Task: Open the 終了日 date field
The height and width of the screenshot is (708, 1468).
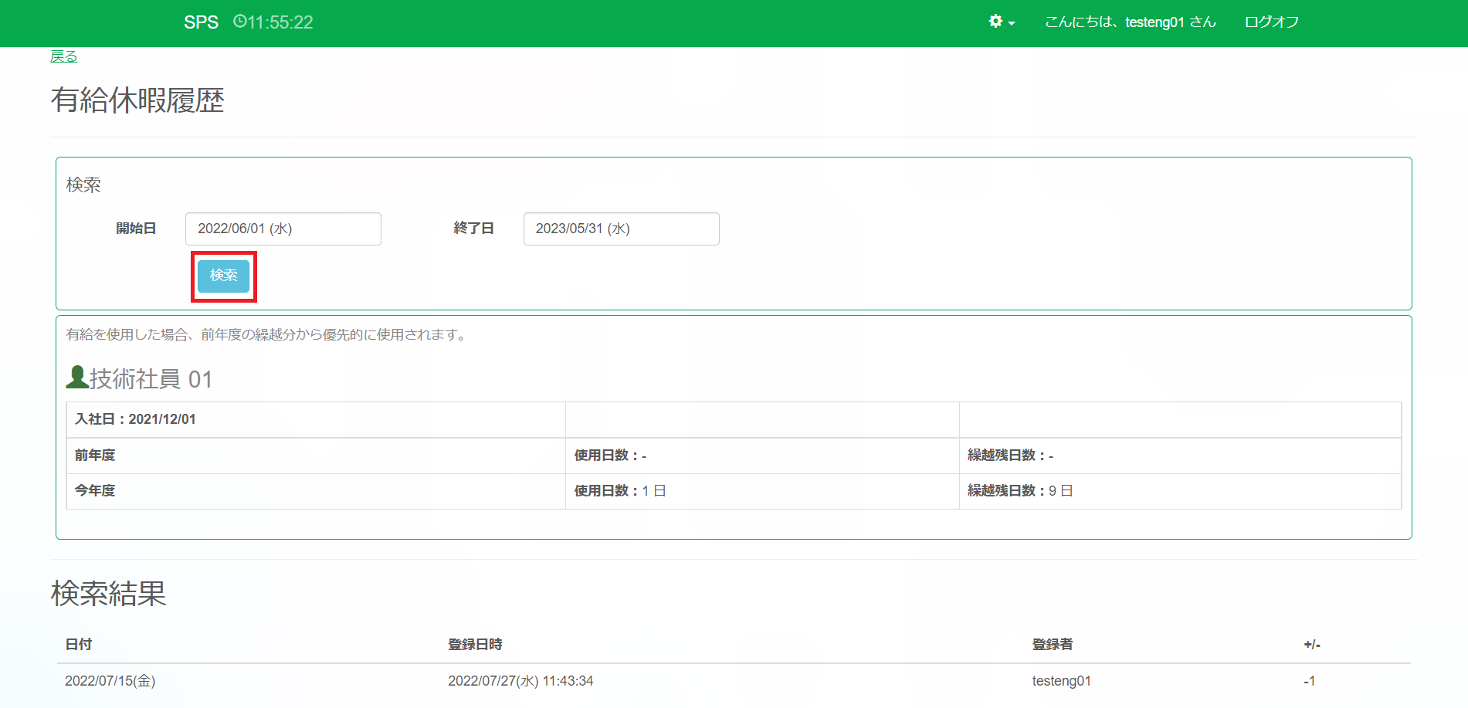Action: pyautogui.click(x=621, y=229)
